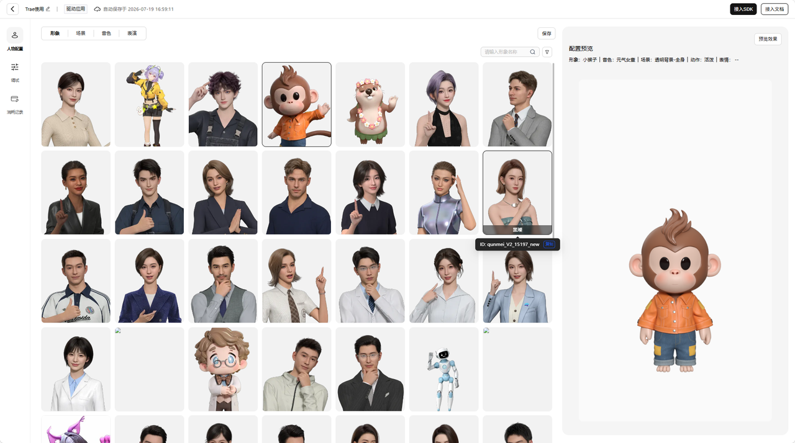
Task: Select the woman in beige knit polo
Action: click(x=76, y=104)
